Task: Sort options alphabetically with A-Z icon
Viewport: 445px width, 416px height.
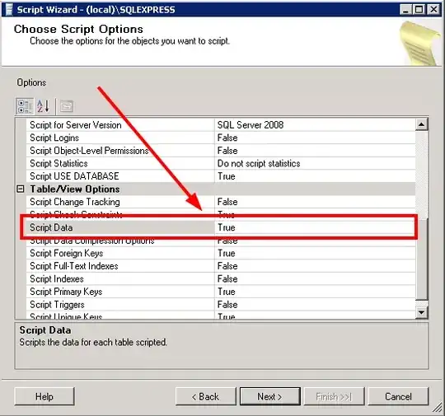Action: click(x=43, y=107)
